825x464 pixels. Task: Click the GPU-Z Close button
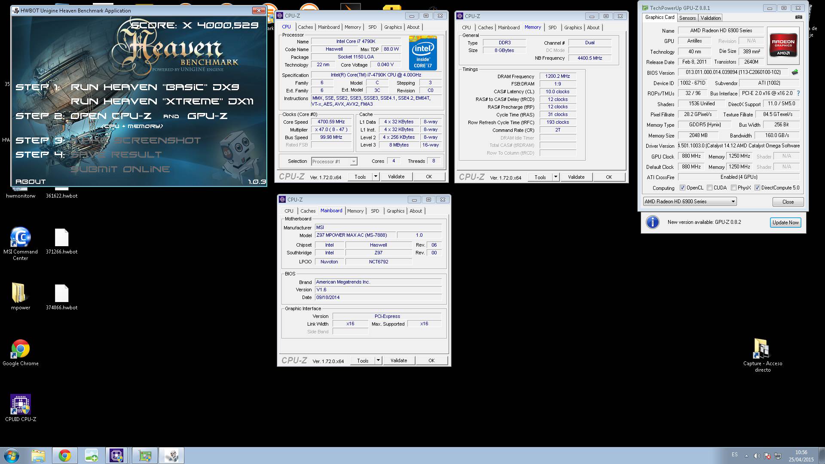(788, 202)
